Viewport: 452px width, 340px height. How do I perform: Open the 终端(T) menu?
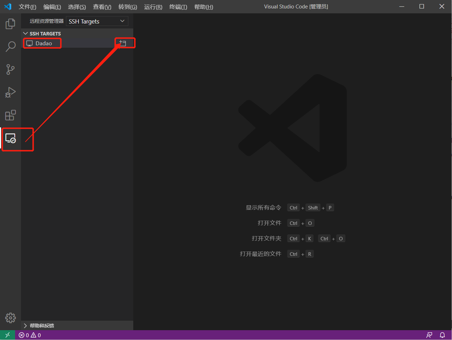[x=178, y=7]
